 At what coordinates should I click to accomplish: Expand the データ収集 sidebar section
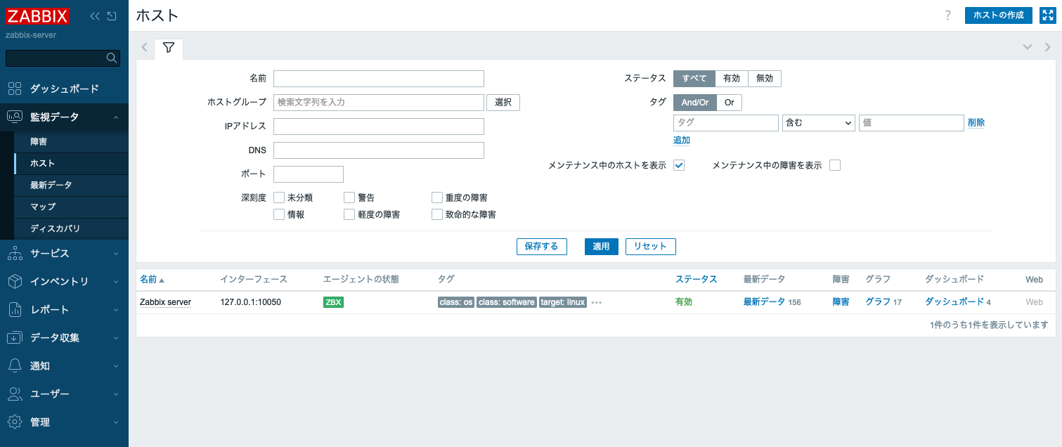pyautogui.click(x=64, y=337)
